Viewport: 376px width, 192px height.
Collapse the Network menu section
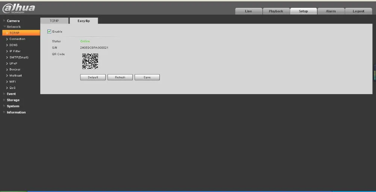point(14,27)
